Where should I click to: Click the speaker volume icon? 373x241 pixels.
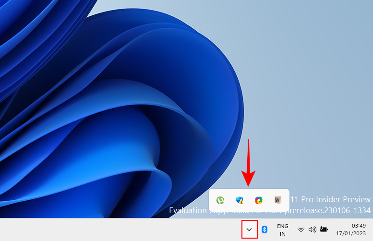pyautogui.click(x=313, y=230)
